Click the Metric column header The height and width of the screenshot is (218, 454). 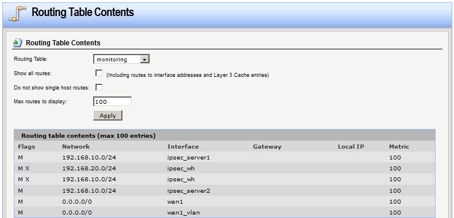click(x=399, y=147)
